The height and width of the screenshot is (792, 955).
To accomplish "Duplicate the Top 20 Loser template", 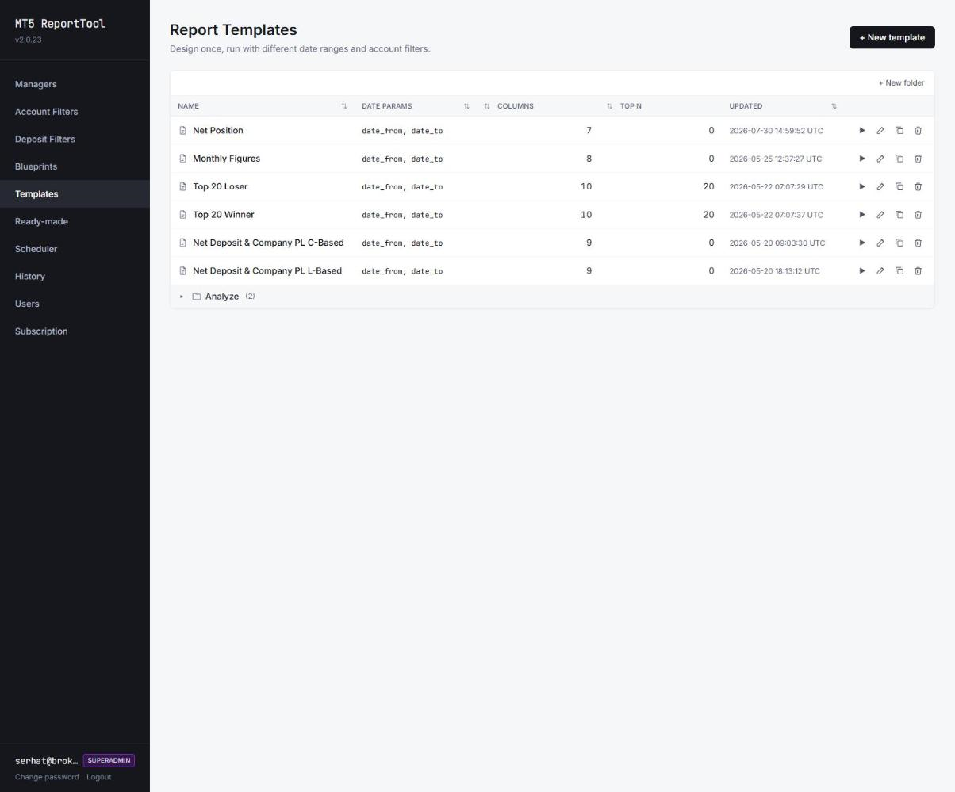I will coord(899,187).
